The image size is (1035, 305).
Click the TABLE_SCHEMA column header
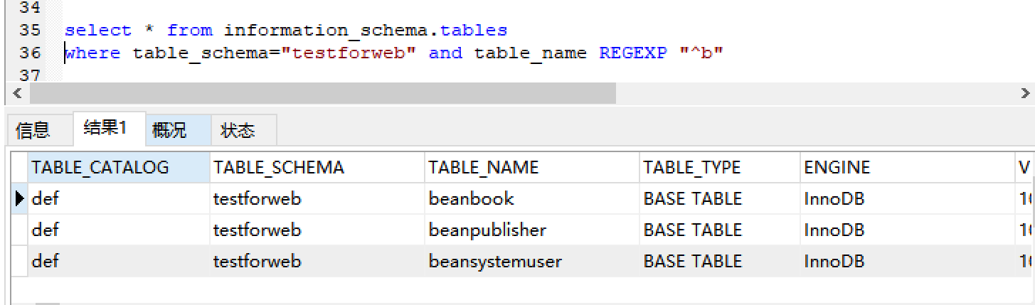(317, 168)
